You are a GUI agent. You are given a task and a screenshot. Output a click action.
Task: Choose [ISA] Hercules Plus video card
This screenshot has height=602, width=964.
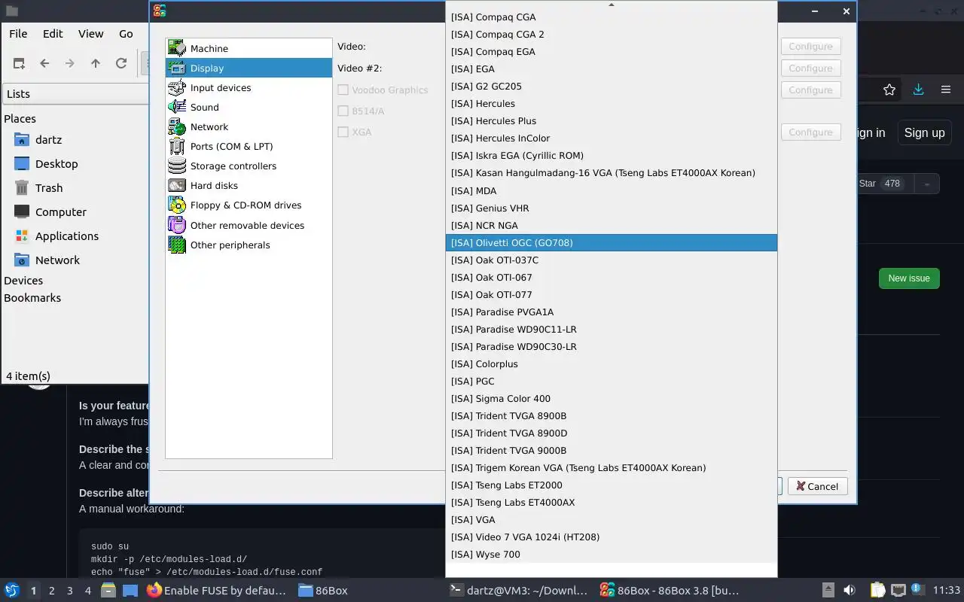coord(611,120)
